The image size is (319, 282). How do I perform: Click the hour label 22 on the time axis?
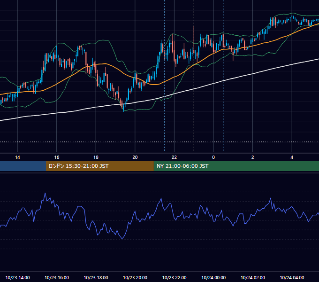click(174, 157)
